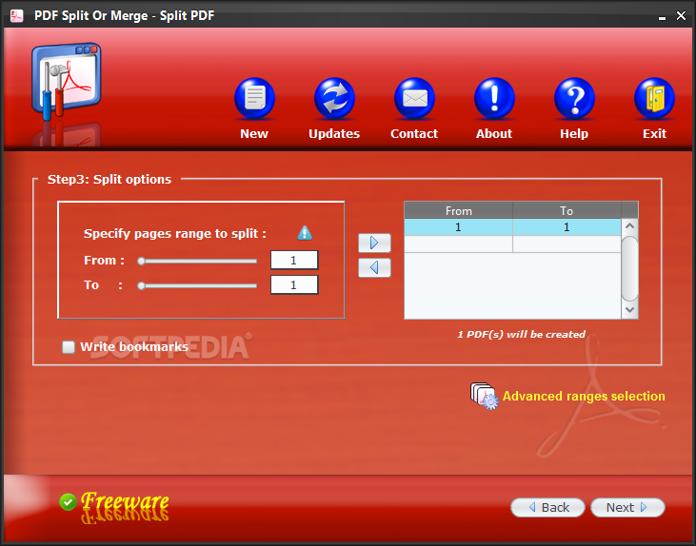The height and width of the screenshot is (546, 696).
Task: Click the Help label in toolbar
Action: point(574,133)
